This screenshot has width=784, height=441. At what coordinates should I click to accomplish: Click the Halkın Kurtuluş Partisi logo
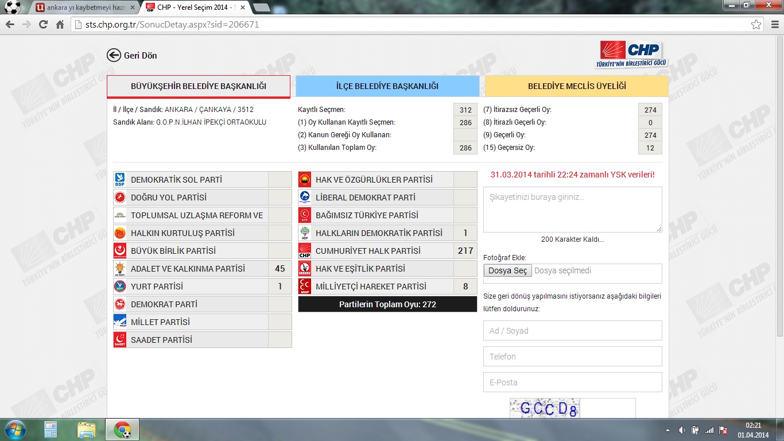tap(120, 233)
